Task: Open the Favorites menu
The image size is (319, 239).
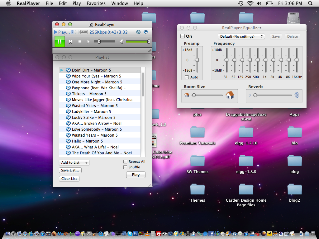Action: pyautogui.click(x=96, y=3)
